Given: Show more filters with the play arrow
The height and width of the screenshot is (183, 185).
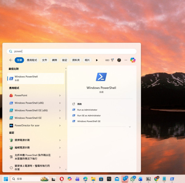Looking at the screenshot, I should [x=97, y=60].
